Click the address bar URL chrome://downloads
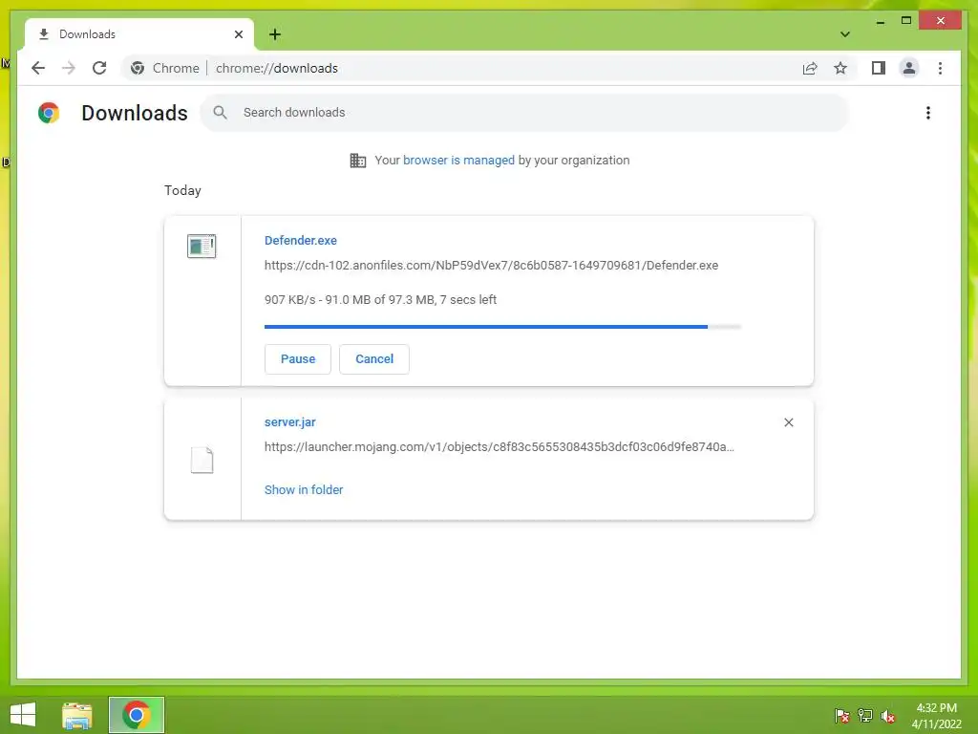 (x=277, y=68)
